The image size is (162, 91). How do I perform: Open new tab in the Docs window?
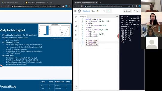pyautogui.click(x=51, y=3)
